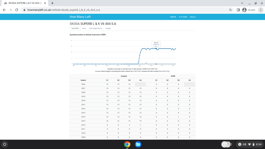Viewport: 265px width, 149px height.
Task: Click the site lock icon in address bar
Action: coord(24,10)
